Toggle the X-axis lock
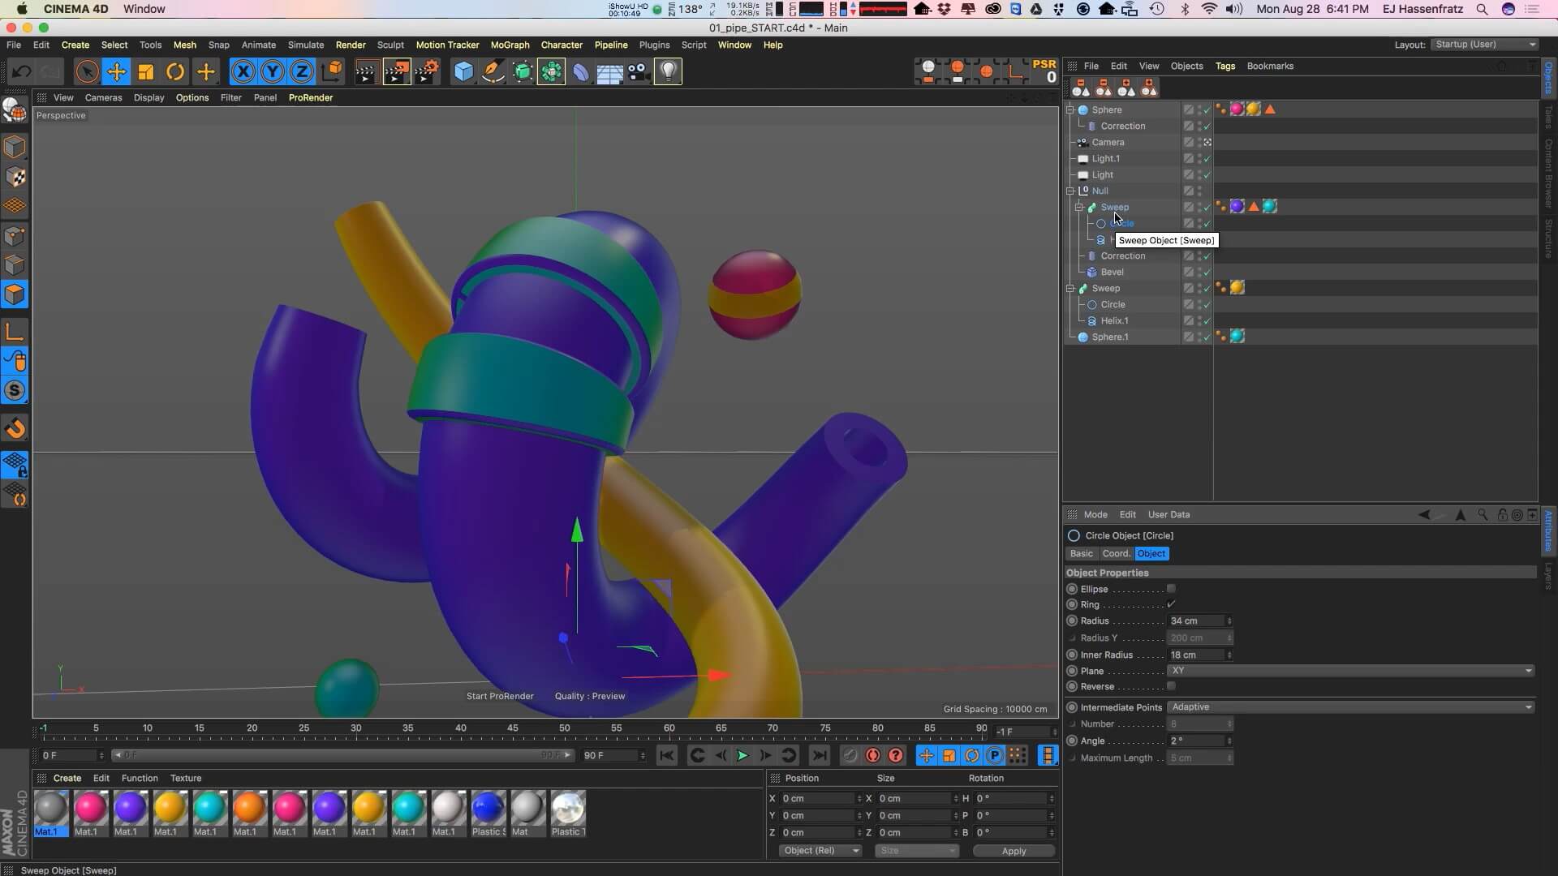The image size is (1558, 876). pos(243,72)
